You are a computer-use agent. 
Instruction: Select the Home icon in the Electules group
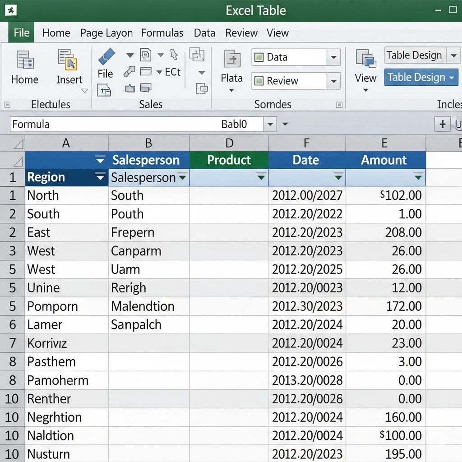coord(24,61)
